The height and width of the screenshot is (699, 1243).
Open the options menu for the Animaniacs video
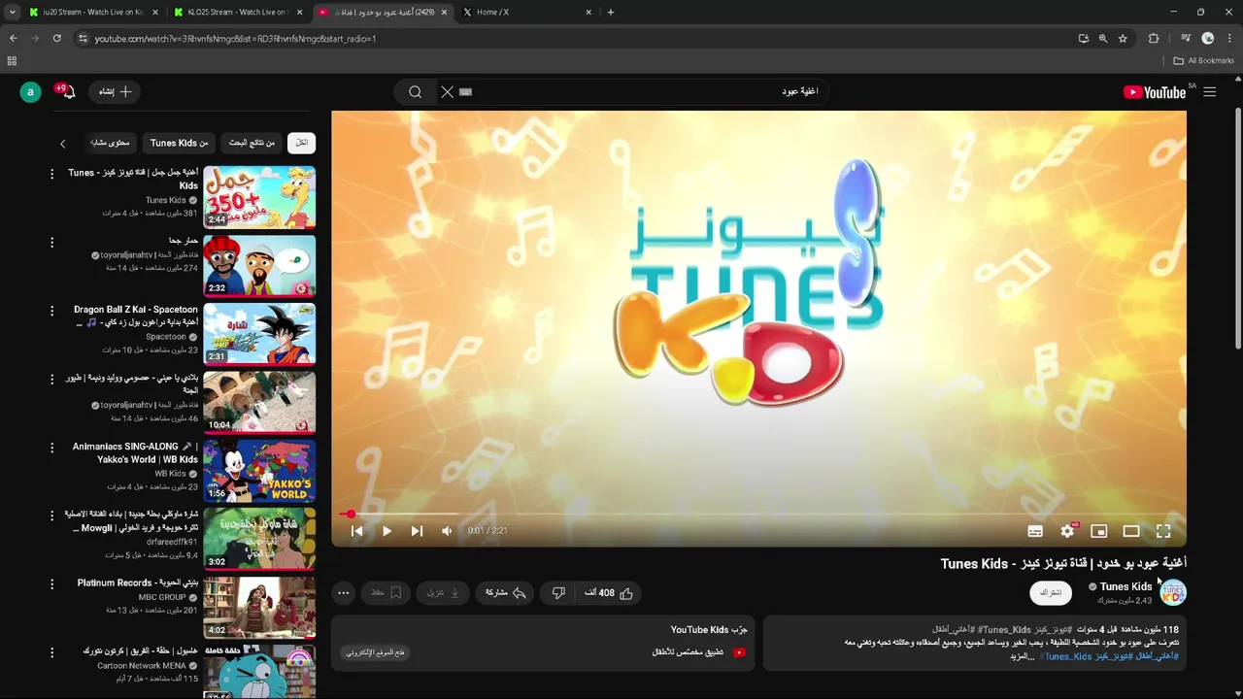coord(52,448)
